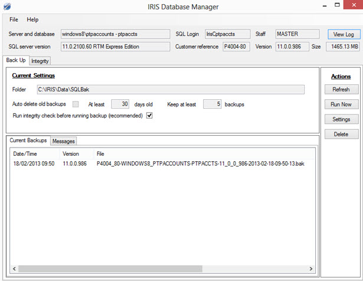Uncheck Run integrity check before backup
Viewport: 363px width, 281px height.
pyautogui.click(x=149, y=115)
